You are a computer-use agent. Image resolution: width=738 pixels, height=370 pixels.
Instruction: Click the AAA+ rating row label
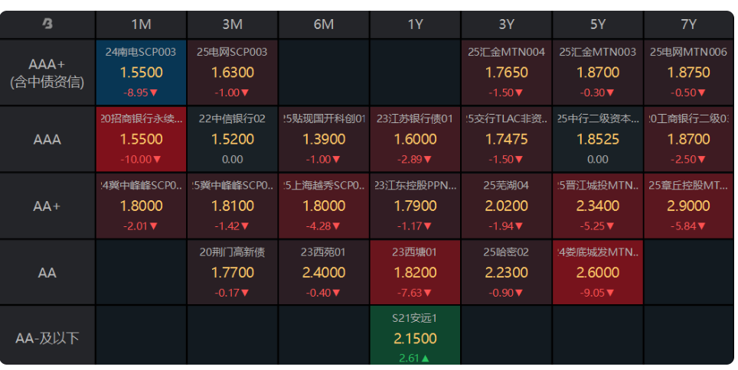click(47, 73)
